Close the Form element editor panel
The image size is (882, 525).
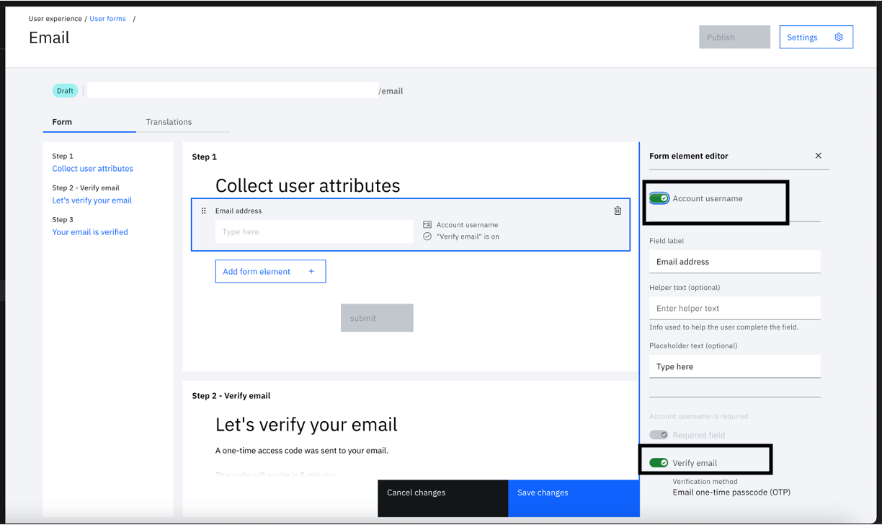click(818, 156)
